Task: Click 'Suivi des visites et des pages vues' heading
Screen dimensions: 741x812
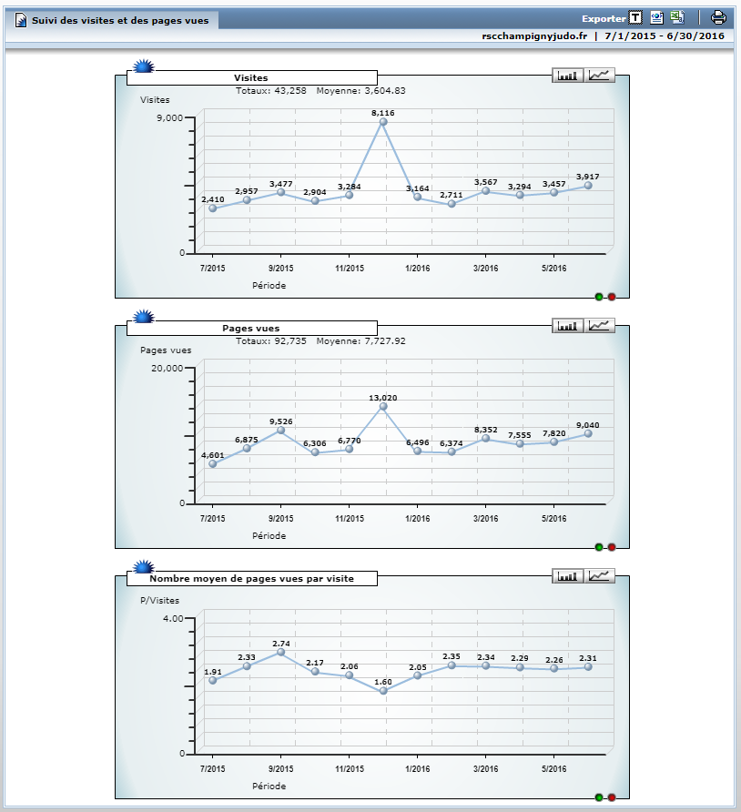Action: tap(120, 21)
